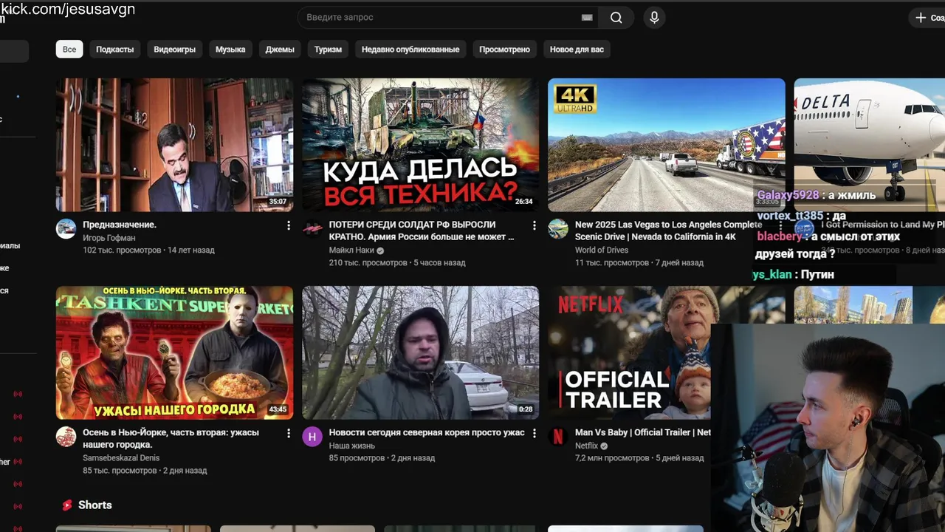Click channel name Samsebeskazal Denis
The width and height of the screenshot is (945, 532).
121,458
